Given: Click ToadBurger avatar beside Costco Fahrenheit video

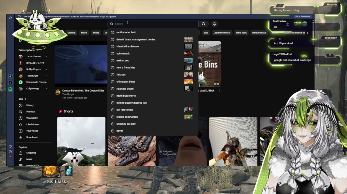Looking at the screenshot, I should pos(58,92).
